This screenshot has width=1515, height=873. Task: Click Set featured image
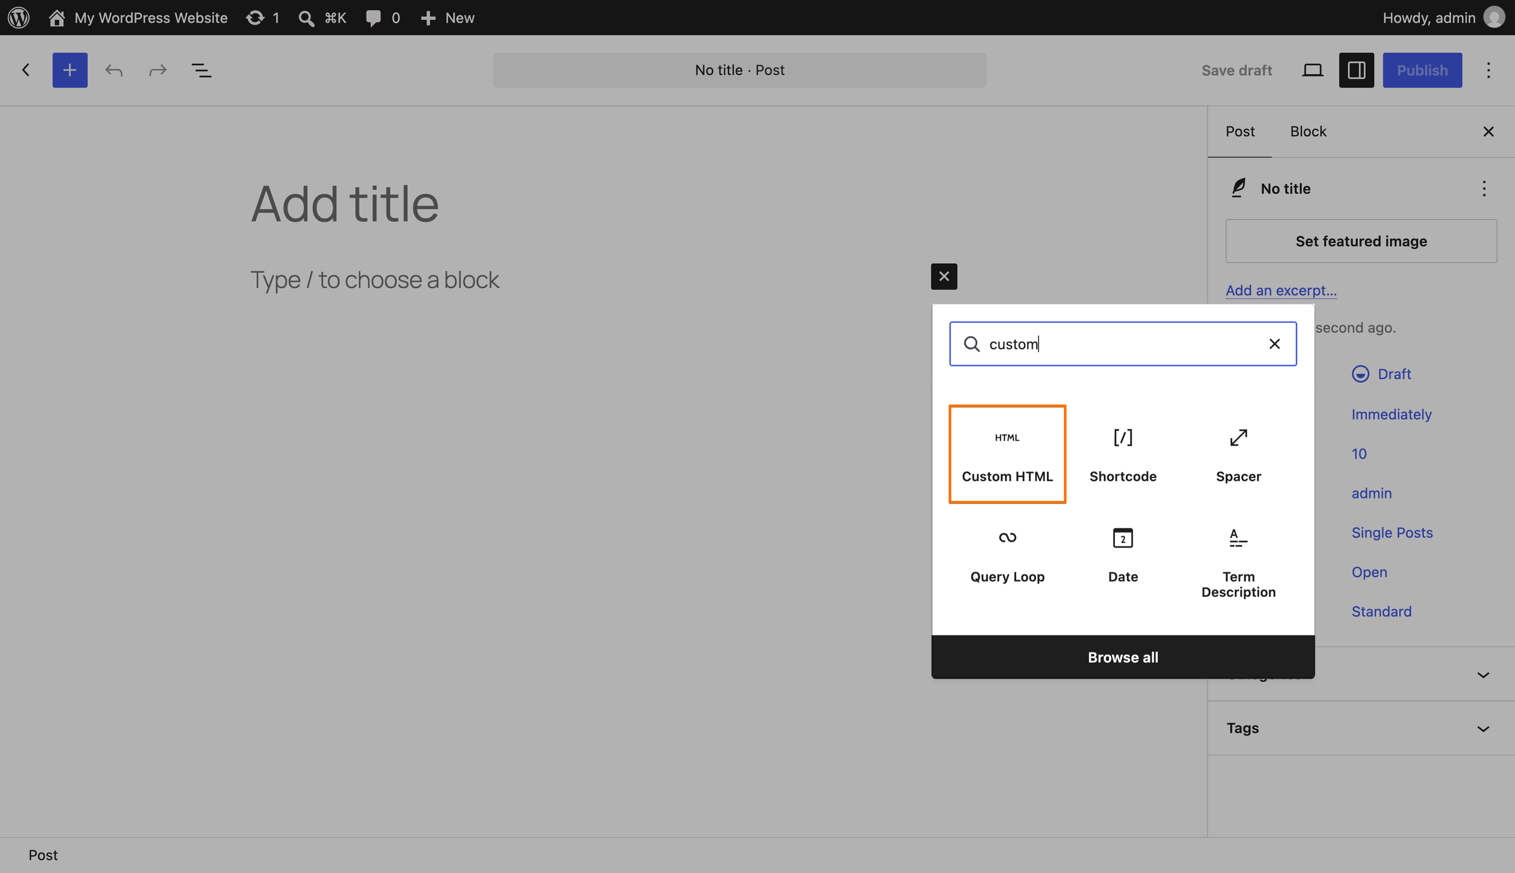click(x=1361, y=241)
